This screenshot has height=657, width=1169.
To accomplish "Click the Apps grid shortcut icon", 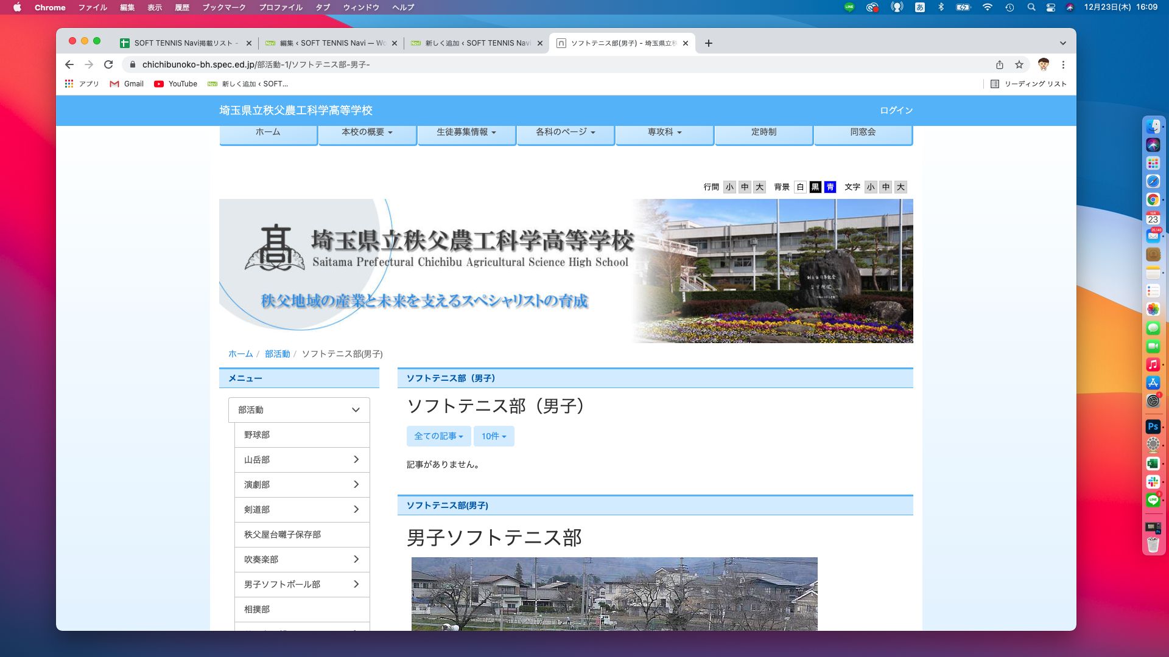I will [x=69, y=84].
